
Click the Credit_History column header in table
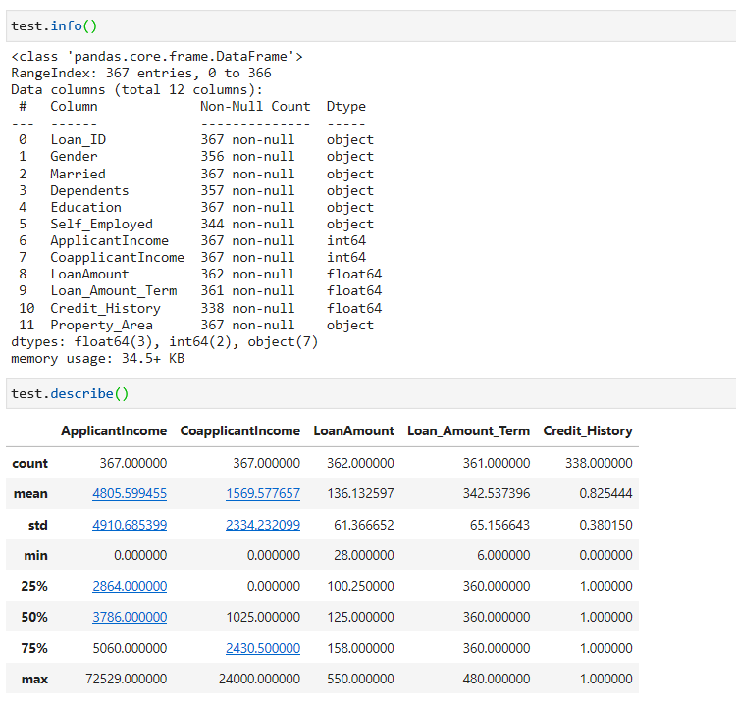tap(588, 430)
